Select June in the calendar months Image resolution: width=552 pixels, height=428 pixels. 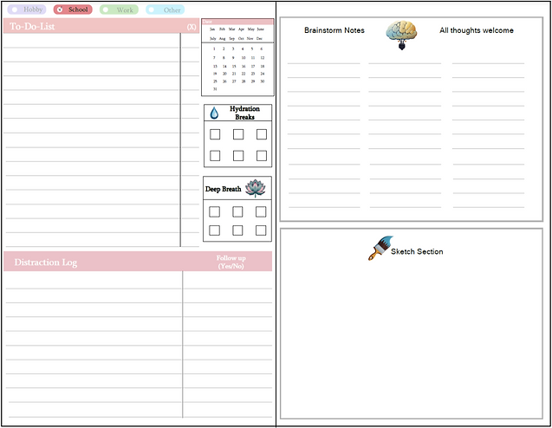(260, 29)
